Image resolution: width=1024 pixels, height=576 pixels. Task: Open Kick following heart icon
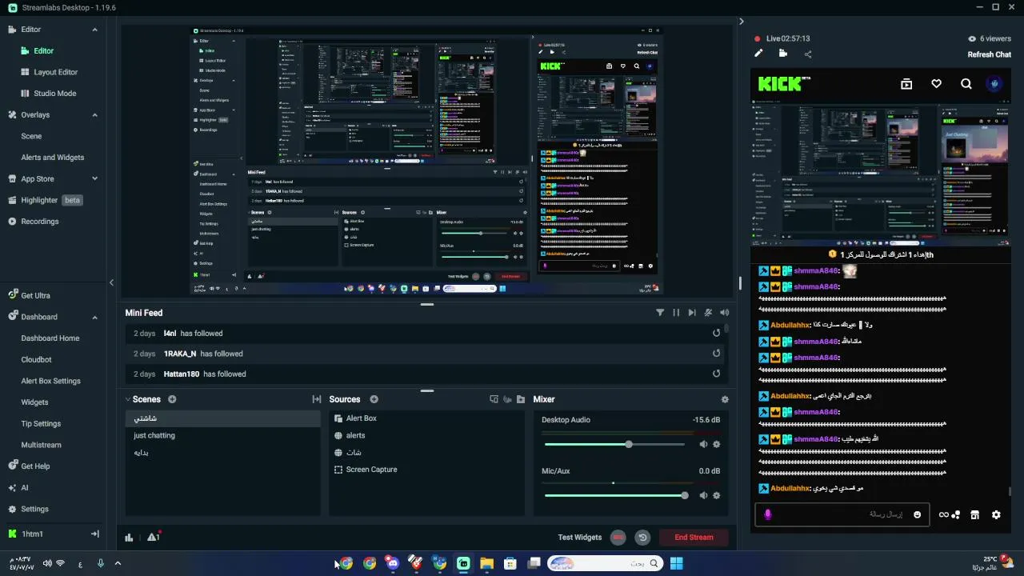tap(936, 84)
